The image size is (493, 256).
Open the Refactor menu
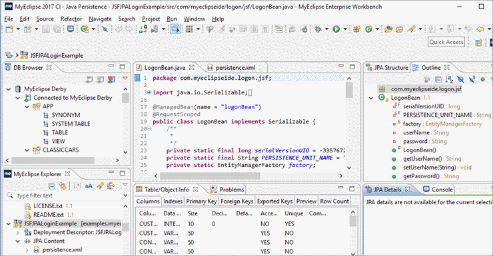(71, 19)
